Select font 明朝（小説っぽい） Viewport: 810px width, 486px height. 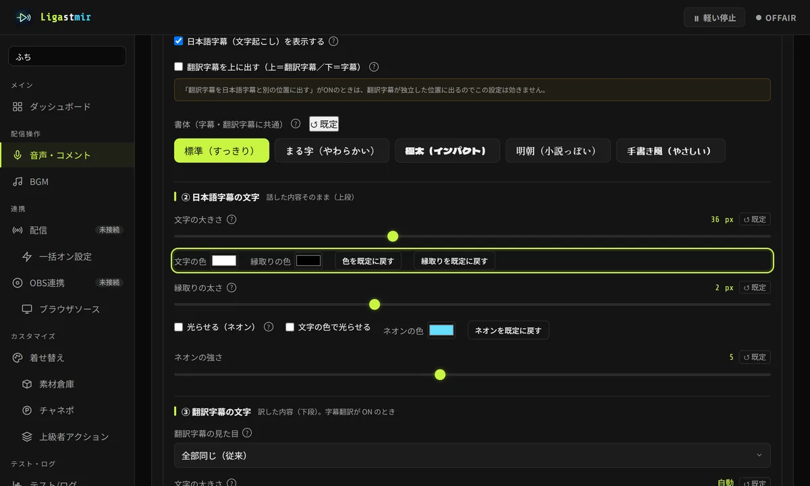pyautogui.click(x=558, y=151)
